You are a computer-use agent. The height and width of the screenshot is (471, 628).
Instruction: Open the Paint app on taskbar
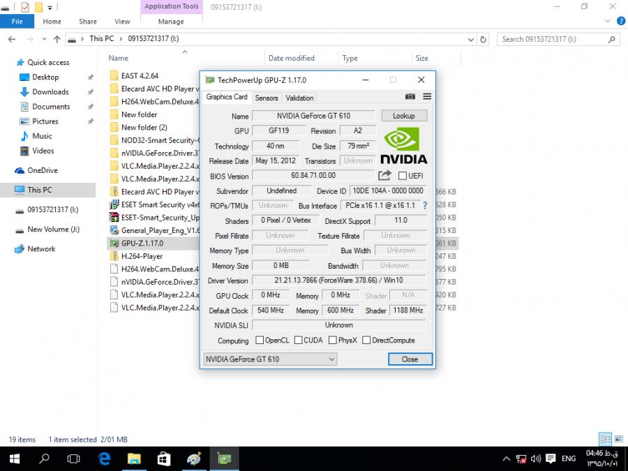click(x=194, y=458)
